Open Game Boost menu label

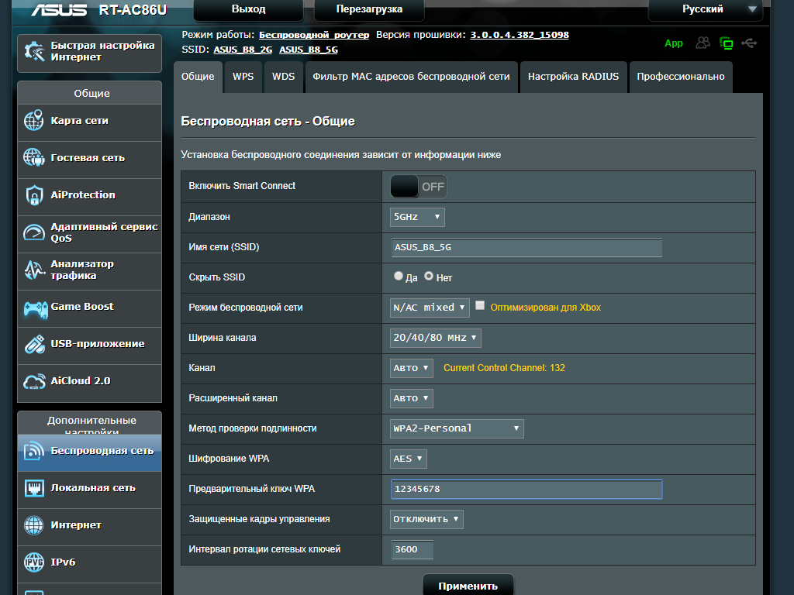point(82,307)
